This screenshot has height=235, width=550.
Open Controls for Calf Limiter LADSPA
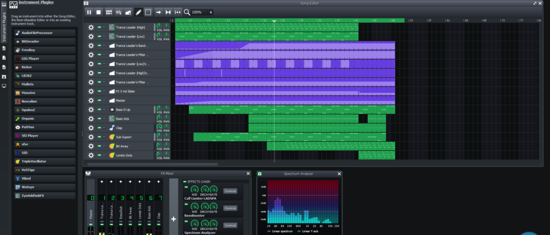(230, 191)
